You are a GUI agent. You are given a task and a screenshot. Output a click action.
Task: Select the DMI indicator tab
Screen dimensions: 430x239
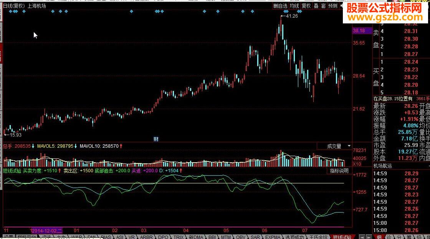point(92,237)
